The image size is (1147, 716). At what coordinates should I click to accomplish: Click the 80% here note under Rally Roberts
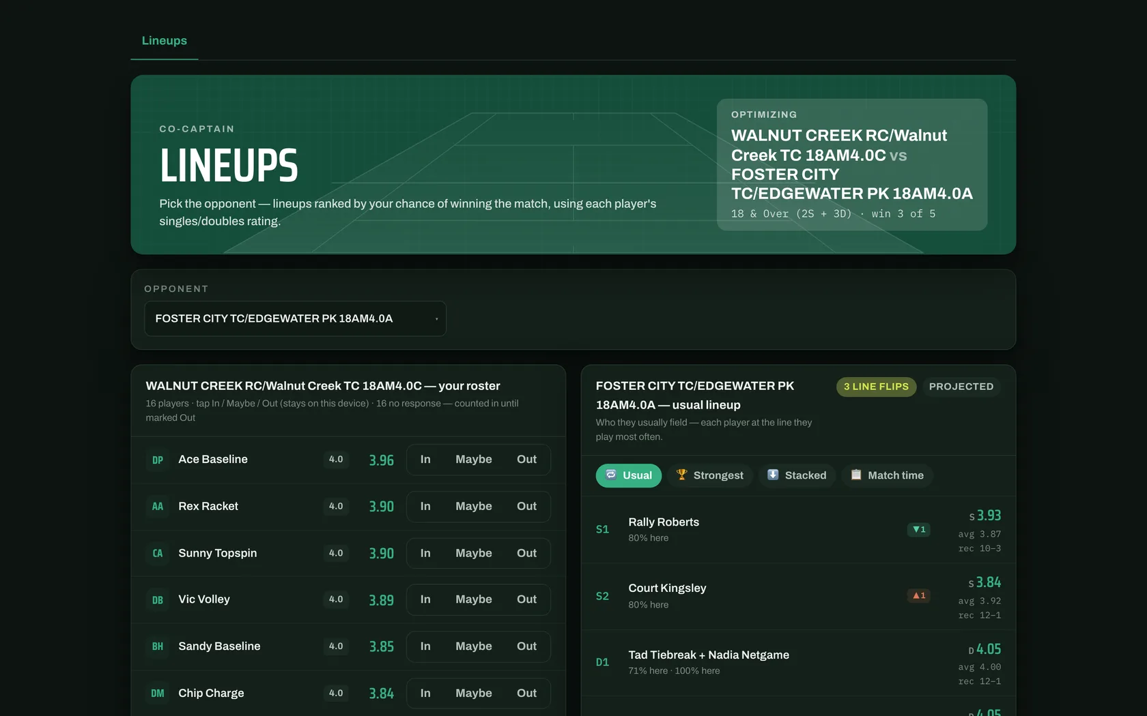pos(649,538)
